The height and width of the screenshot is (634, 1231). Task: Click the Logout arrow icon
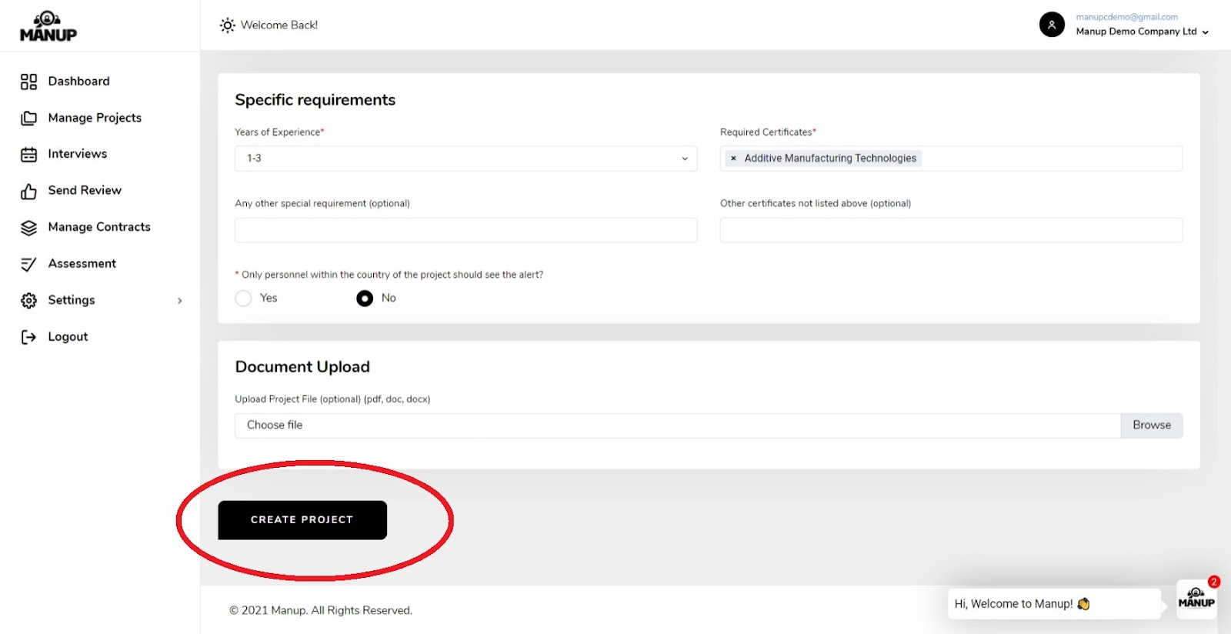(x=28, y=337)
